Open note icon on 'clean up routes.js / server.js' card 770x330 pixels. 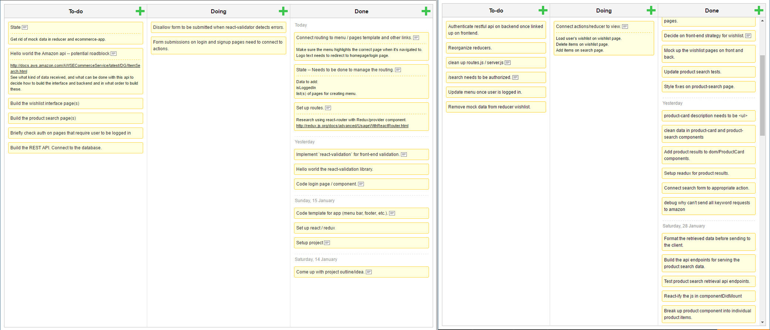[x=508, y=63]
